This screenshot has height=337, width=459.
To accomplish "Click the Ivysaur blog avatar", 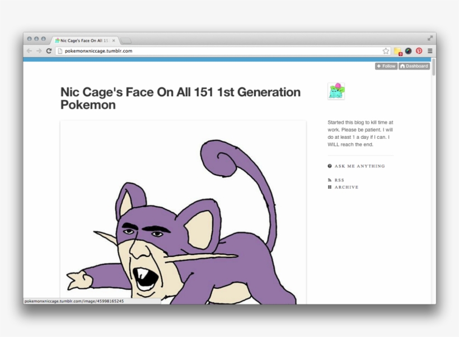I will coord(336,91).
